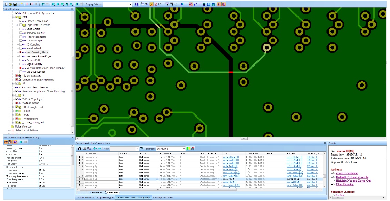This screenshot has width=390, height=201.
Task: Click the red Run simulation arrow icon
Action: tap(27, 4)
